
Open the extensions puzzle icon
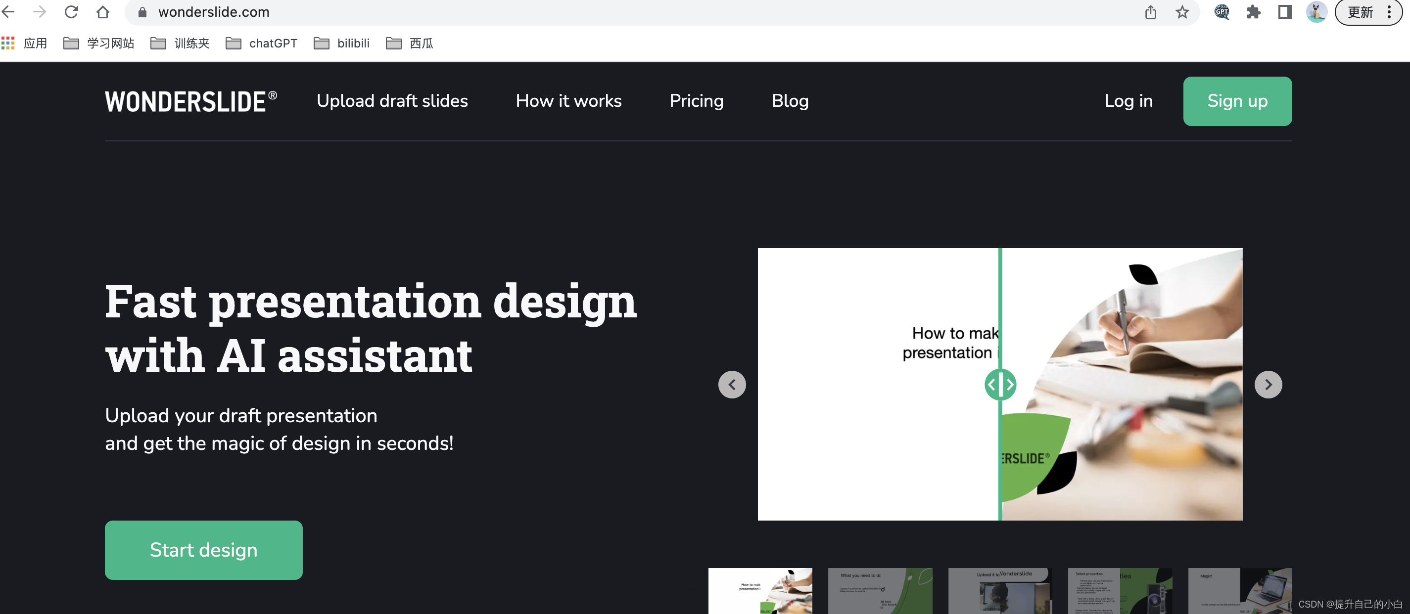(1253, 12)
